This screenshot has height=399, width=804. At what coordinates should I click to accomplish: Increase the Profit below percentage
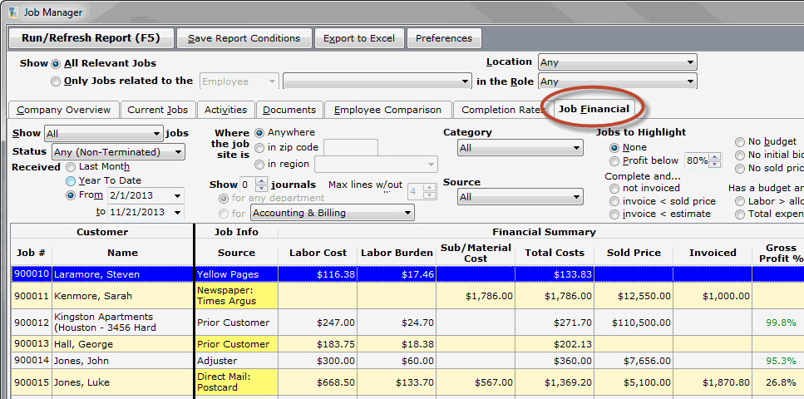715,157
